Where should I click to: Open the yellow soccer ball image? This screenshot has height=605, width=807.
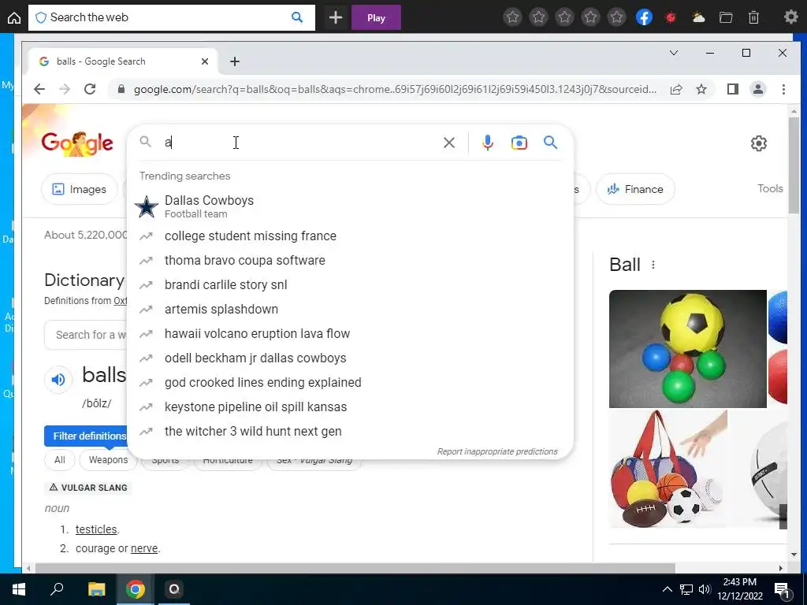tap(687, 349)
